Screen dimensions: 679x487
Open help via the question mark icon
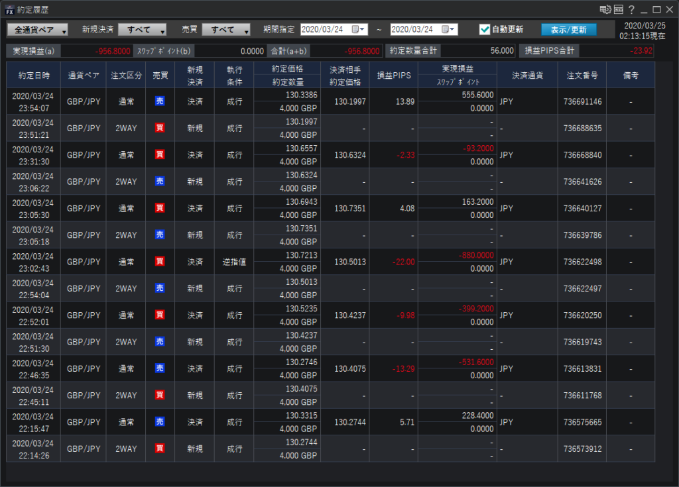631,9
